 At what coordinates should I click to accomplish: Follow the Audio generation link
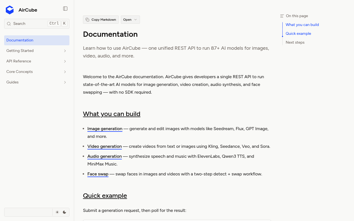105,156
